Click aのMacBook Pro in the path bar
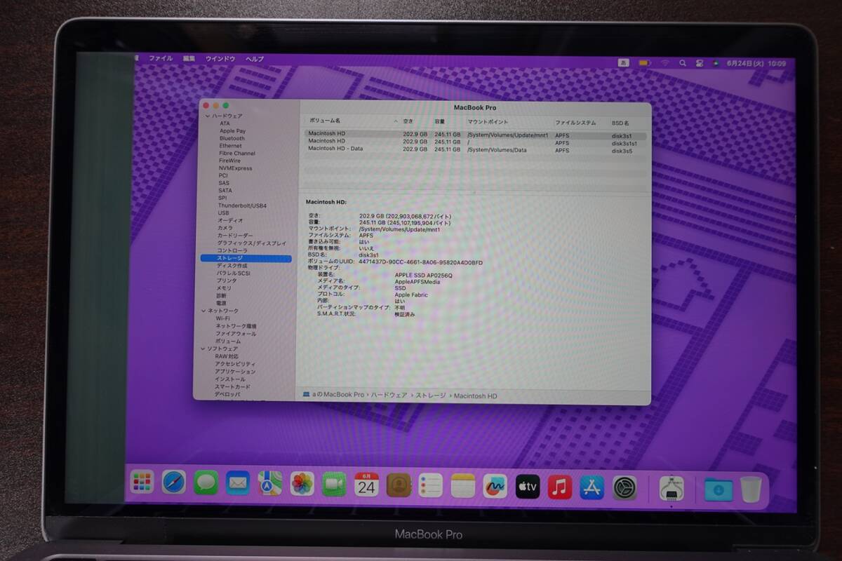Screen dimensions: 842x561 tap(338, 395)
